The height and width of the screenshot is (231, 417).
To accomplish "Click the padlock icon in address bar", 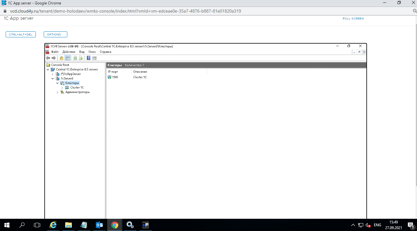I will click(x=5, y=11).
